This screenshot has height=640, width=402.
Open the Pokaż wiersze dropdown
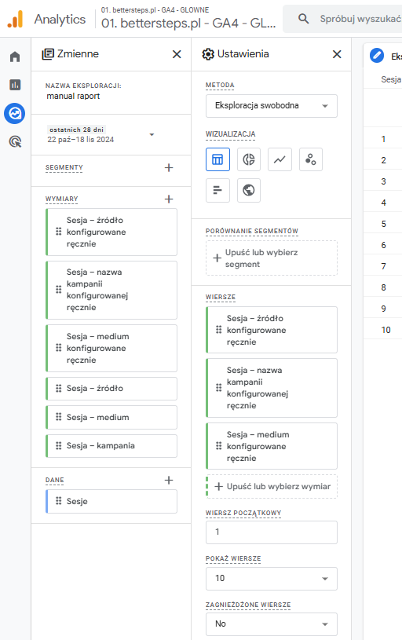272,579
